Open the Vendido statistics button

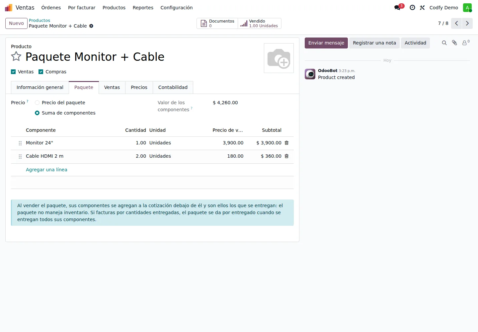coord(260,23)
